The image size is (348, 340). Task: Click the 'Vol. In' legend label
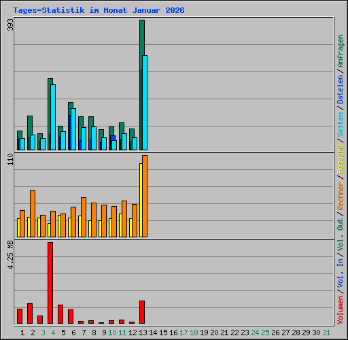coord(341,273)
